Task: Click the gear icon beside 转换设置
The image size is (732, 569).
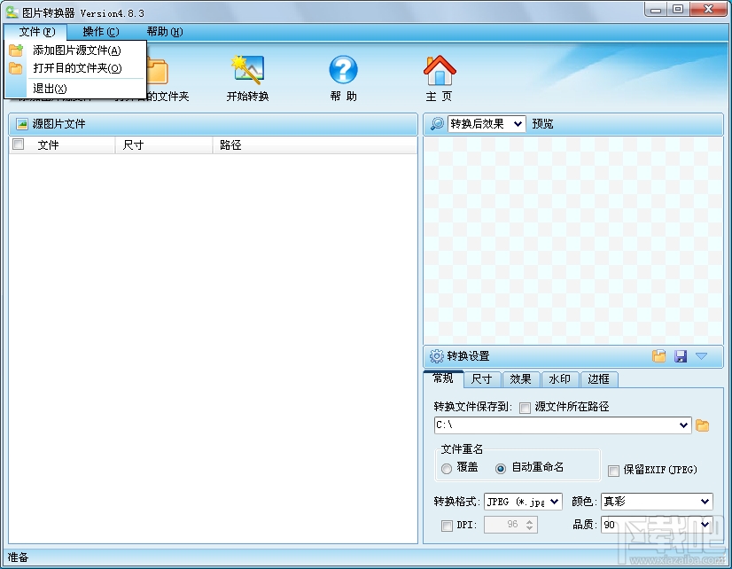Action: coord(436,356)
